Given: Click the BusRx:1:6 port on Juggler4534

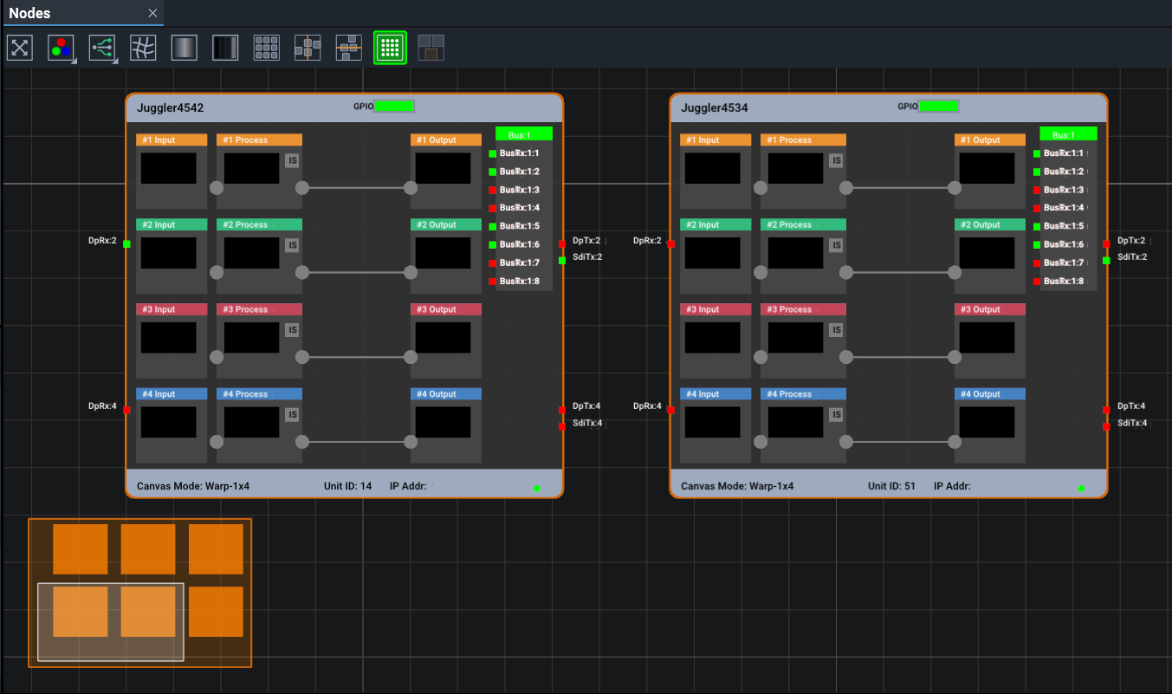Looking at the screenshot, I should pos(1037,245).
